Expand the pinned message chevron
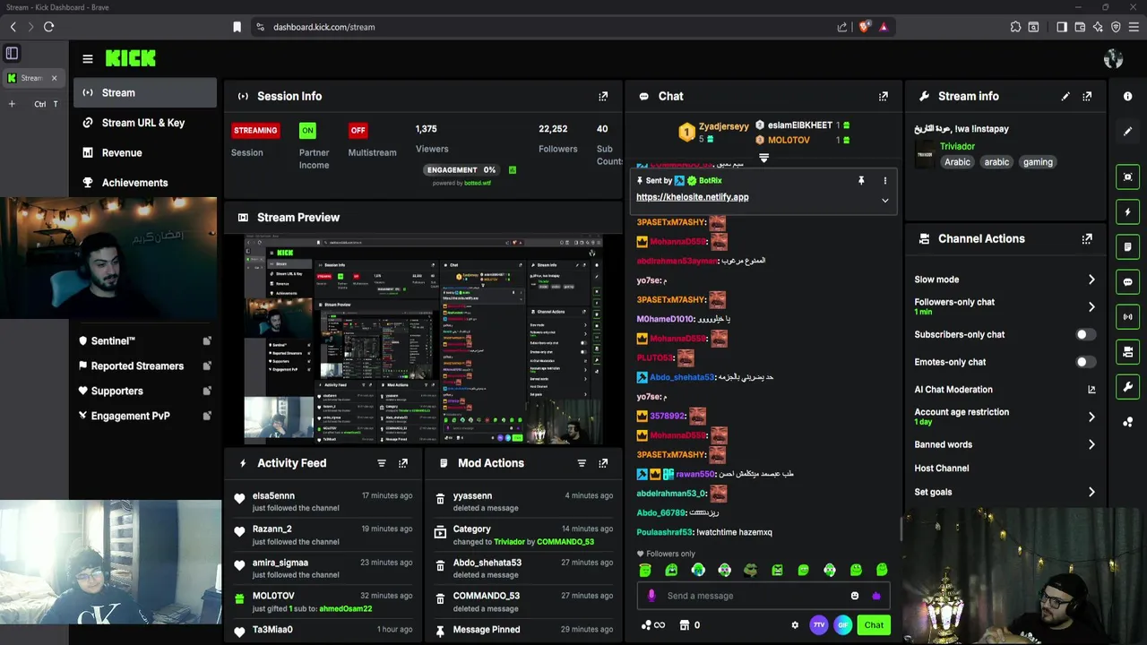Screen dimensions: 1147x645 (x=884, y=201)
